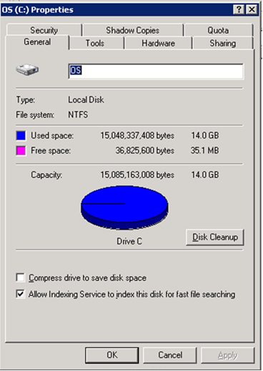Screen dimensions: 263x371
Task: Launch Disk Cleanup
Action: coord(215,237)
